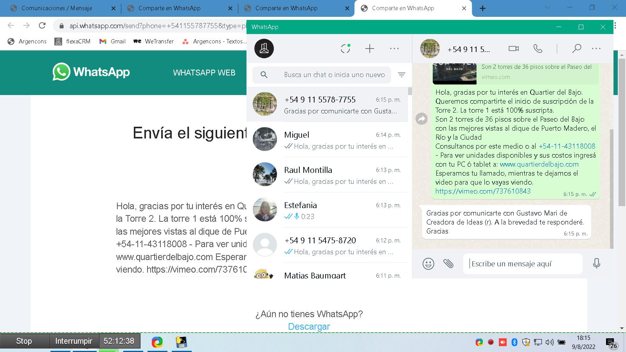The image size is (626, 352).
Task: Reload the browser page
Action: point(42,25)
